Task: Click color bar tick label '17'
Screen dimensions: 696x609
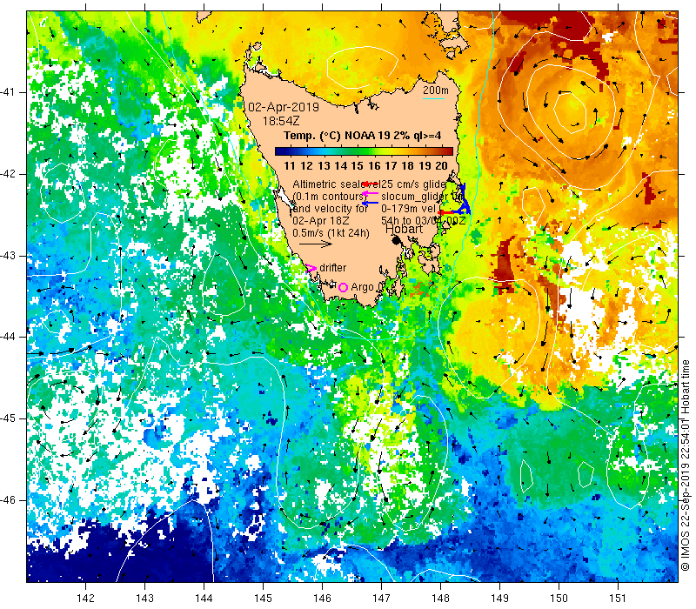Action: (391, 166)
